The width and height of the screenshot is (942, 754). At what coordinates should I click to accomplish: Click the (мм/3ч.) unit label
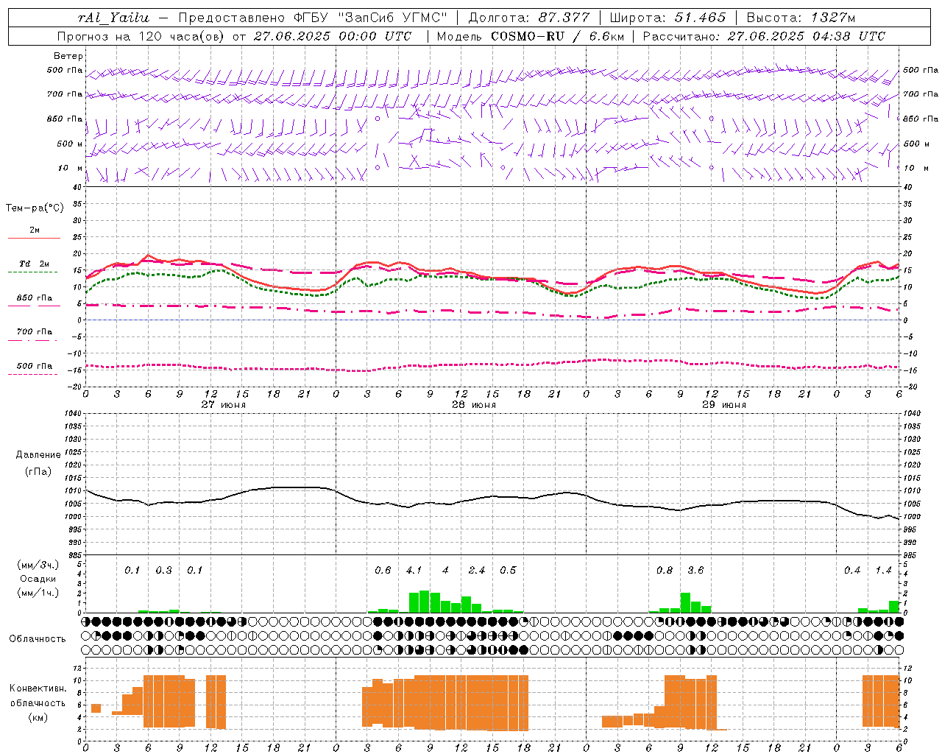tap(38, 565)
